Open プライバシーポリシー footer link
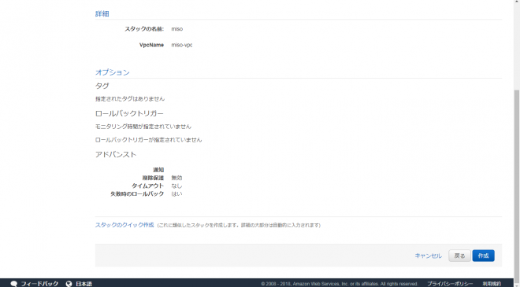This screenshot has width=520, height=287. (450, 284)
